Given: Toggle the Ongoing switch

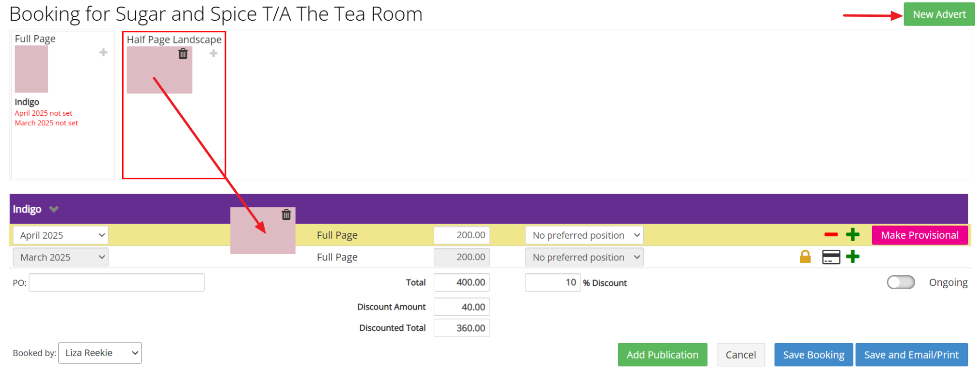Looking at the screenshot, I should [901, 283].
